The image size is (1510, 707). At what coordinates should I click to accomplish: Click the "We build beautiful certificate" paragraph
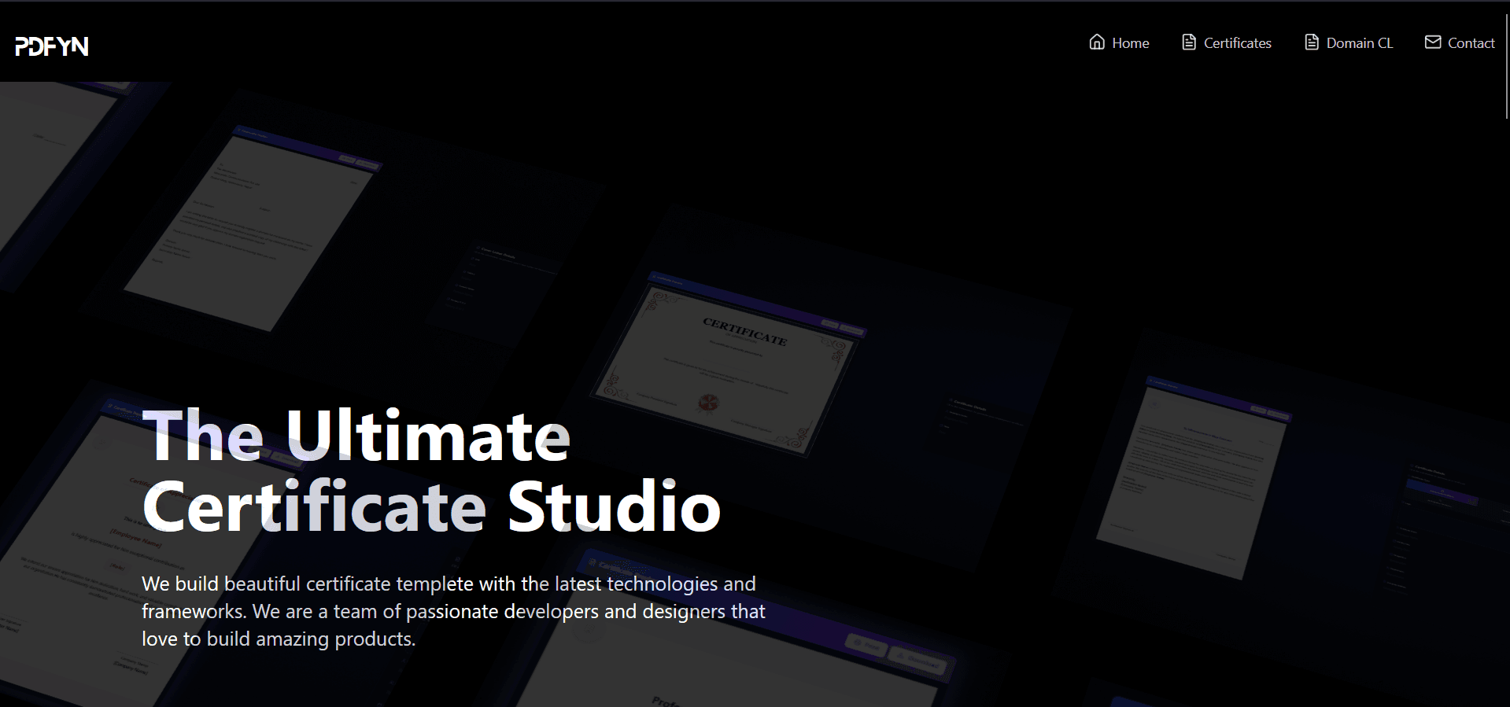pyautogui.click(x=453, y=611)
